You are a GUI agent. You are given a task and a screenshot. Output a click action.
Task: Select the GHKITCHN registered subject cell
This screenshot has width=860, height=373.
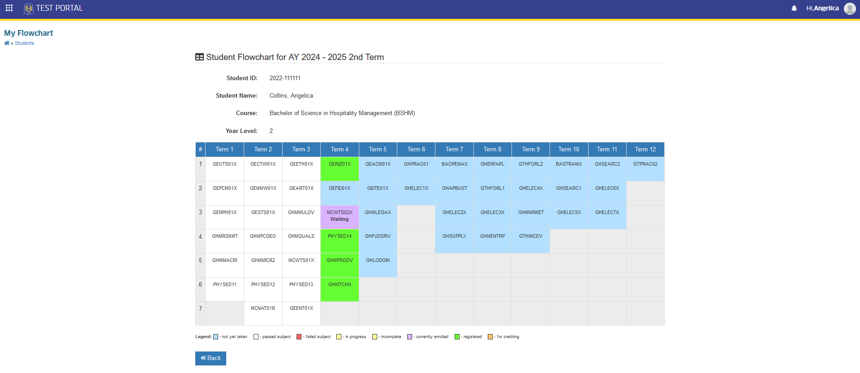[x=340, y=289]
